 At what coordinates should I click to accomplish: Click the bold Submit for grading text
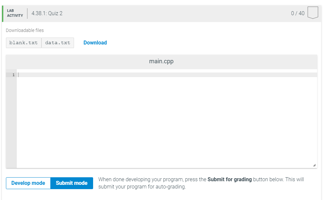pos(230,179)
